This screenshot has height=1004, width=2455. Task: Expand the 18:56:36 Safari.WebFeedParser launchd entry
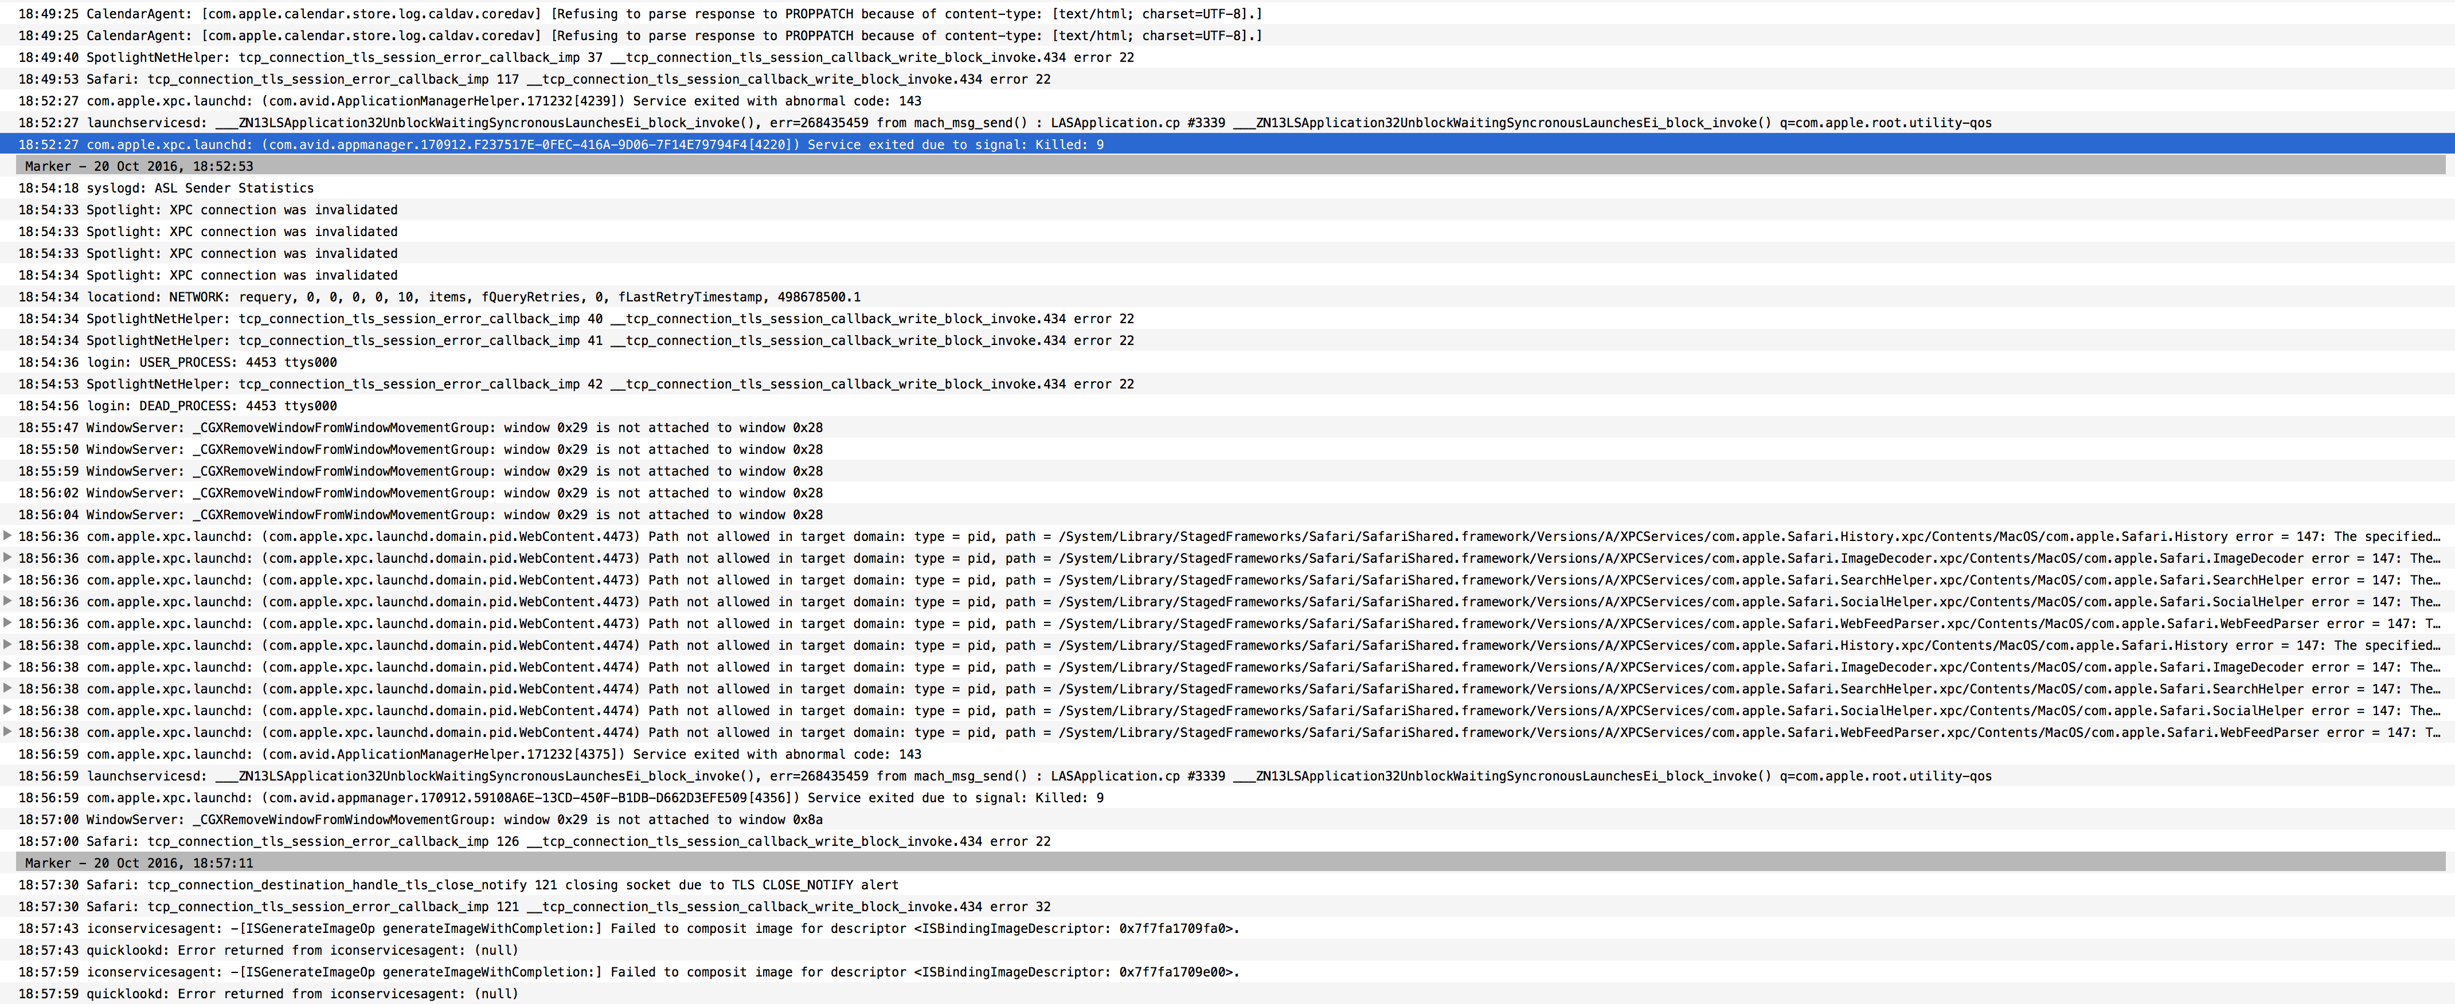[7, 624]
